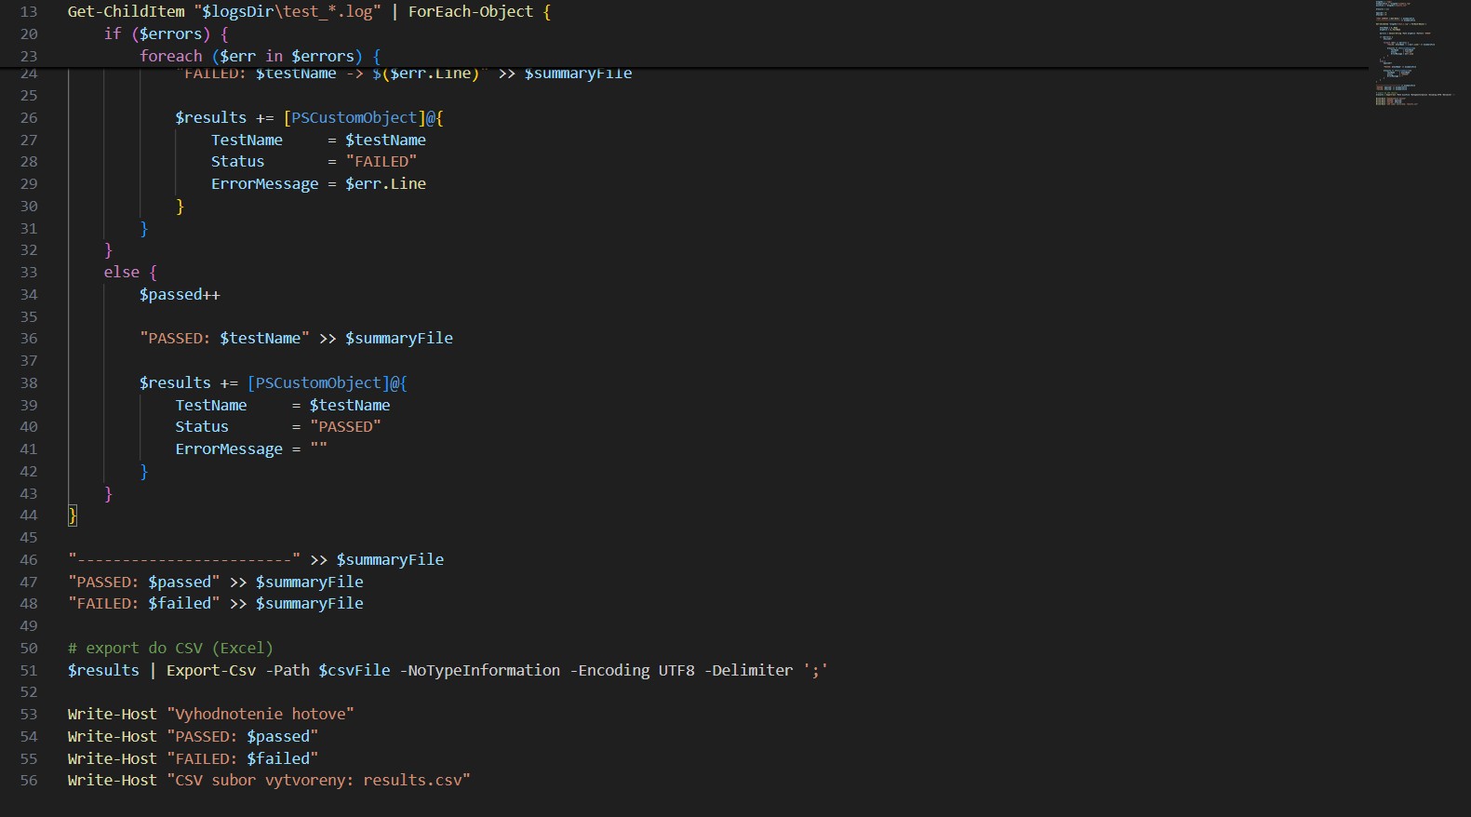This screenshot has width=1471, height=817.
Task: Click the '# export do CSV (Excel)' comment
Action: coord(170,649)
